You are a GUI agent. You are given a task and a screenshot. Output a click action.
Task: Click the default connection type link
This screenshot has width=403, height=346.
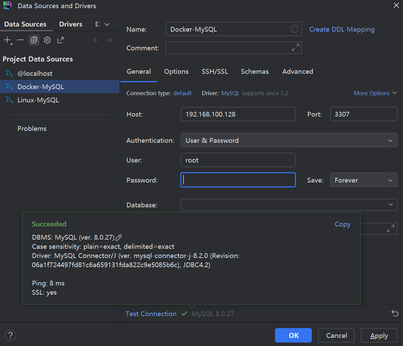click(x=182, y=93)
